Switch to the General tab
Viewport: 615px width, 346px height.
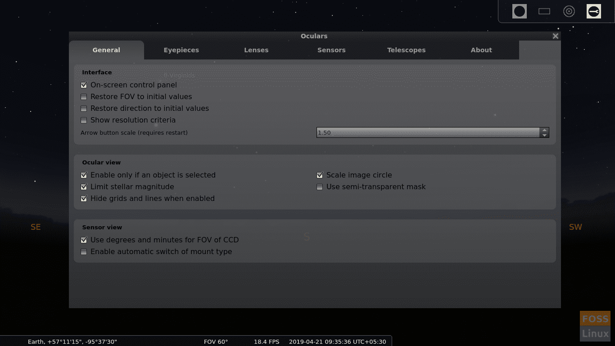(106, 50)
